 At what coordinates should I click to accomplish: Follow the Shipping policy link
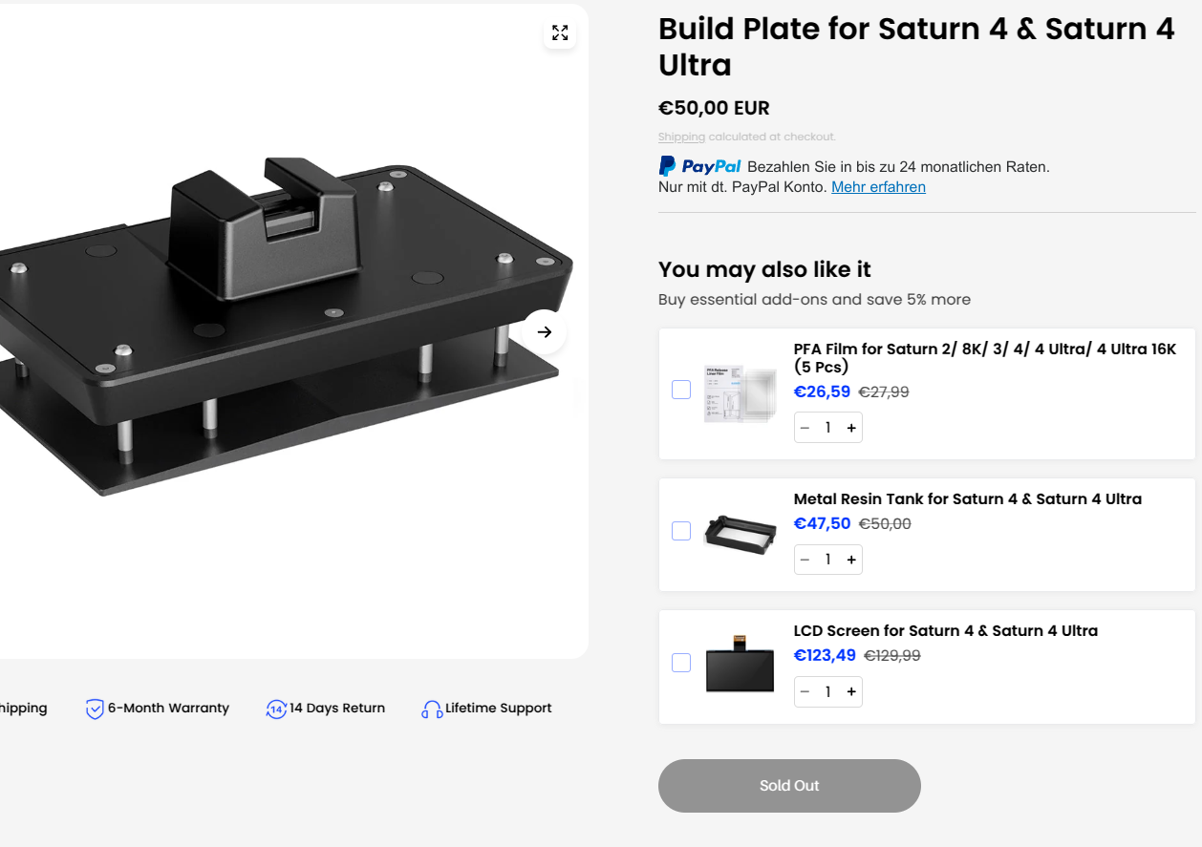[x=681, y=138]
